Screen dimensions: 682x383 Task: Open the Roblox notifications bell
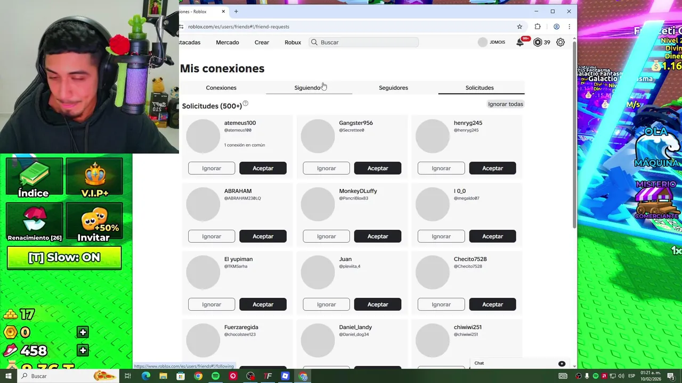point(520,43)
